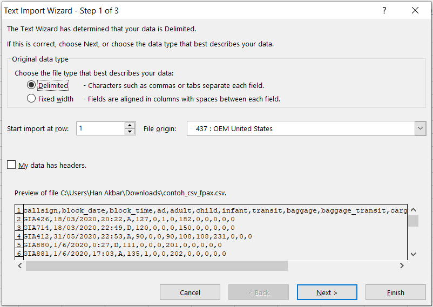The width and height of the screenshot is (433, 307).
Task: Click the horizontal scrollbar thumb in preview
Action: (157, 266)
